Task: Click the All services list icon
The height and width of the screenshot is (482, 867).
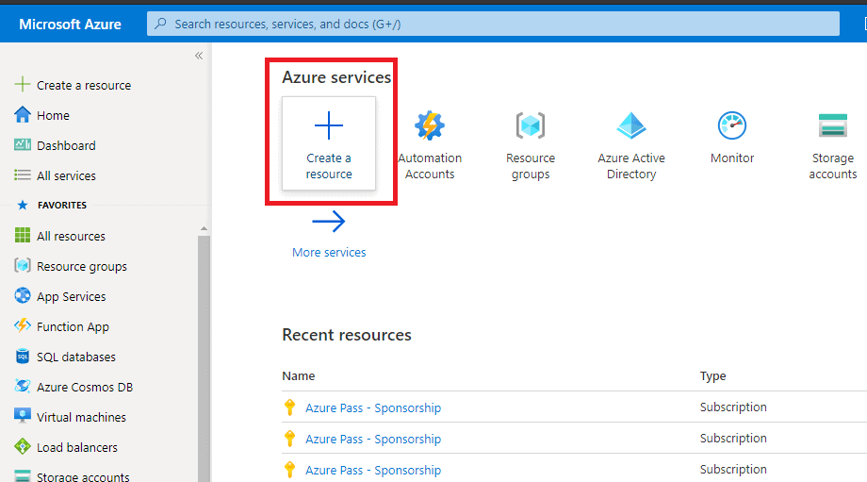Action: [x=22, y=175]
